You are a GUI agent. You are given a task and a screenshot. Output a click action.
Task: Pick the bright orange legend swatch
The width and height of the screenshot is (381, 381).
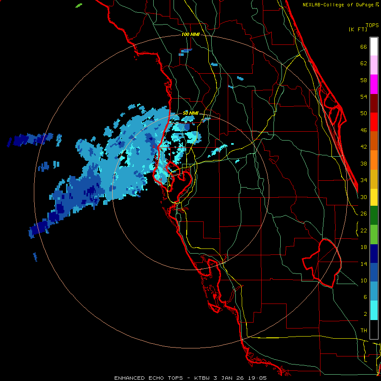(x=374, y=160)
